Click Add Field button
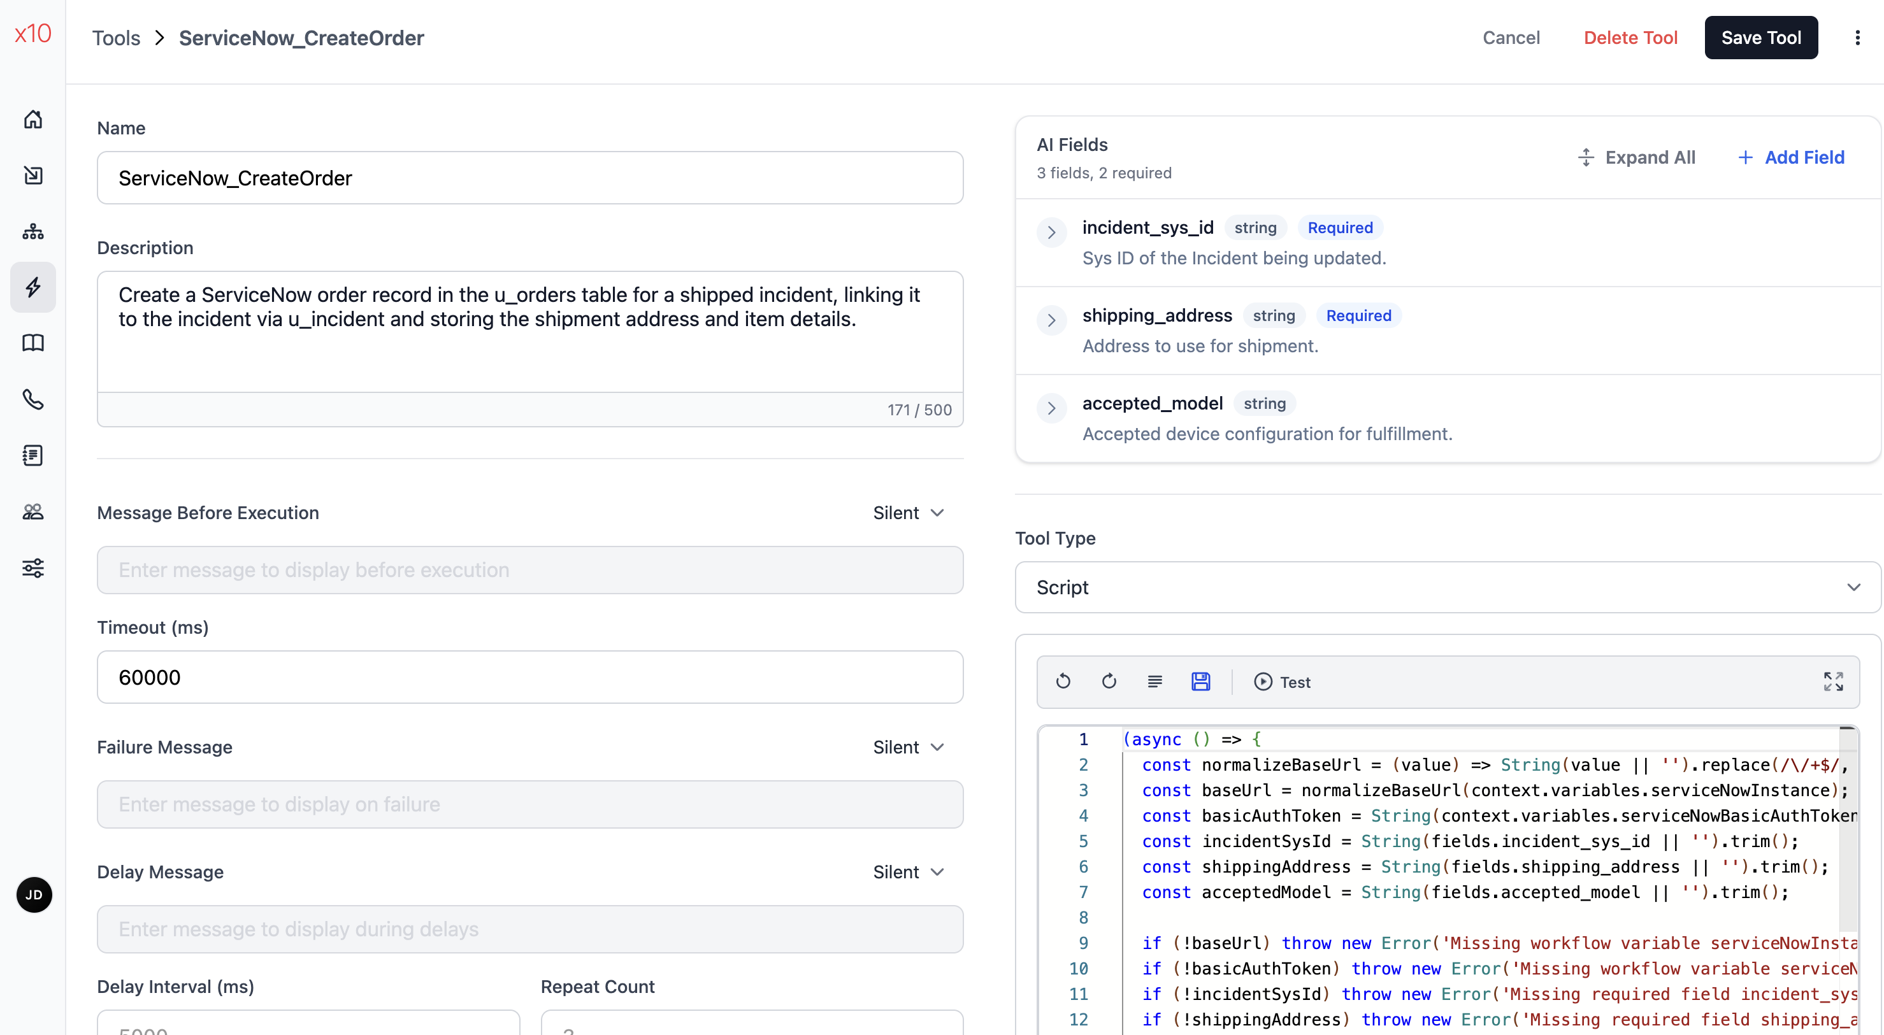1884x1035 pixels. point(1791,157)
